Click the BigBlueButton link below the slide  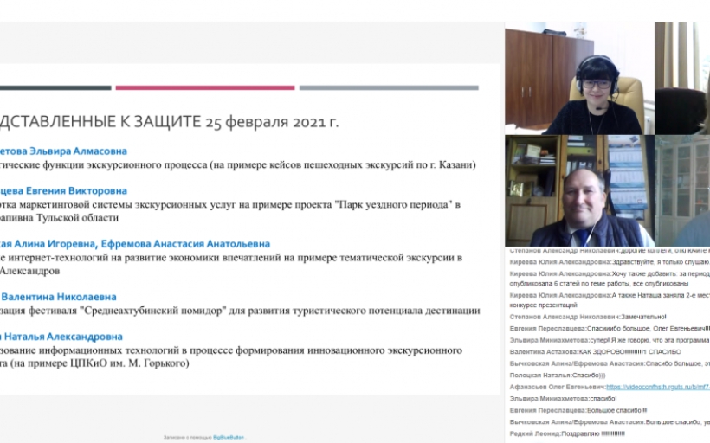click(x=229, y=437)
